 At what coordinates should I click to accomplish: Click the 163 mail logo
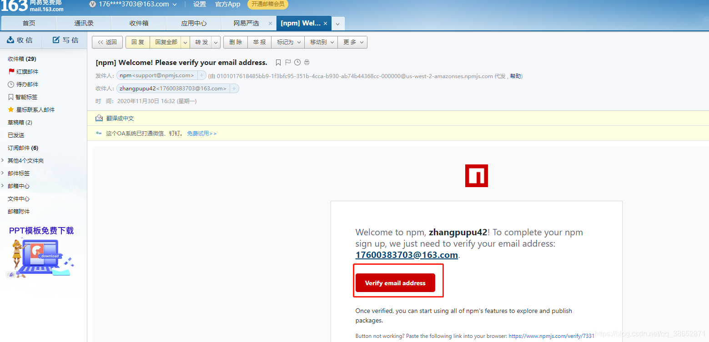[32, 6]
